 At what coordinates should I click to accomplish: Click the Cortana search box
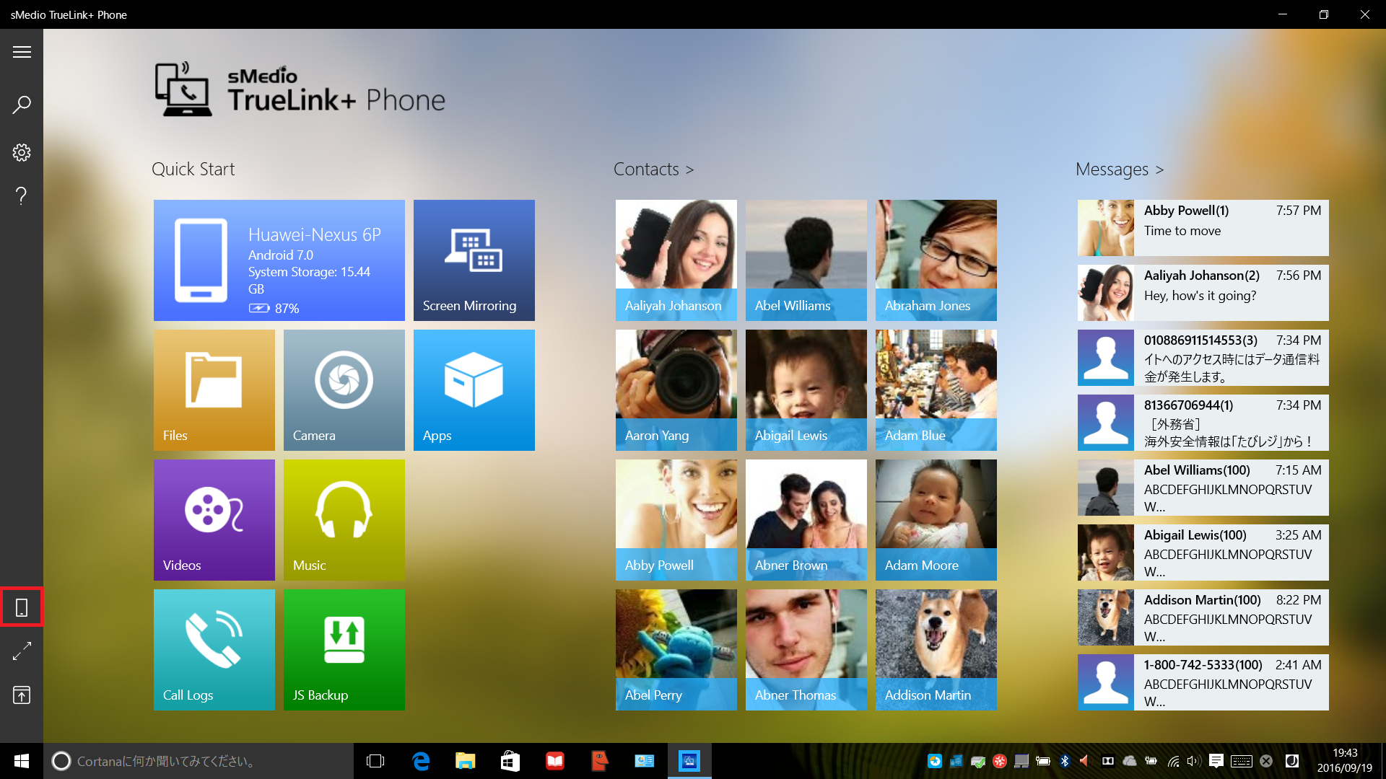pyautogui.click(x=199, y=761)
